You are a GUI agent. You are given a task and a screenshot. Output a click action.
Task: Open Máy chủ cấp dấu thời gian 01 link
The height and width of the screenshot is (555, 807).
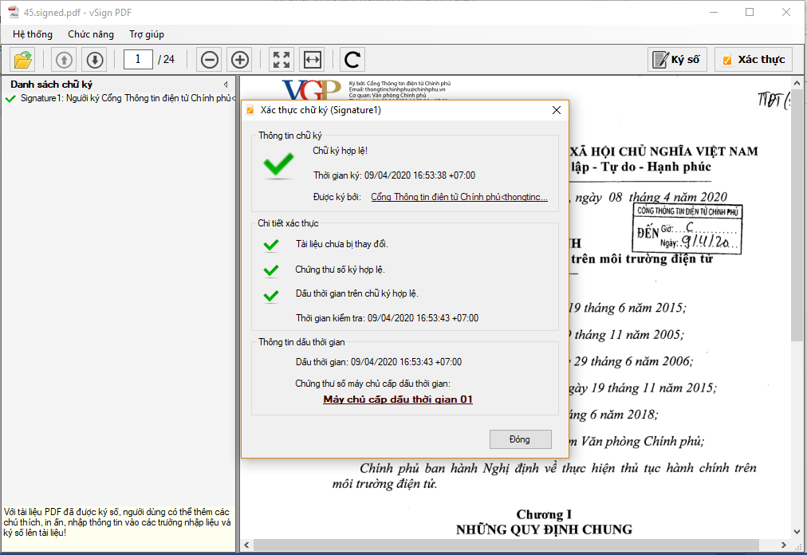tap(398, 400)
